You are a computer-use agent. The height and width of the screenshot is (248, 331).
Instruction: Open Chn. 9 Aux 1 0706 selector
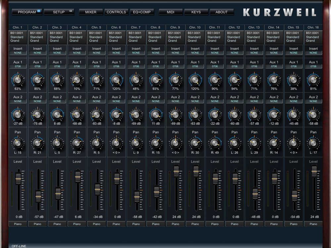175,66
